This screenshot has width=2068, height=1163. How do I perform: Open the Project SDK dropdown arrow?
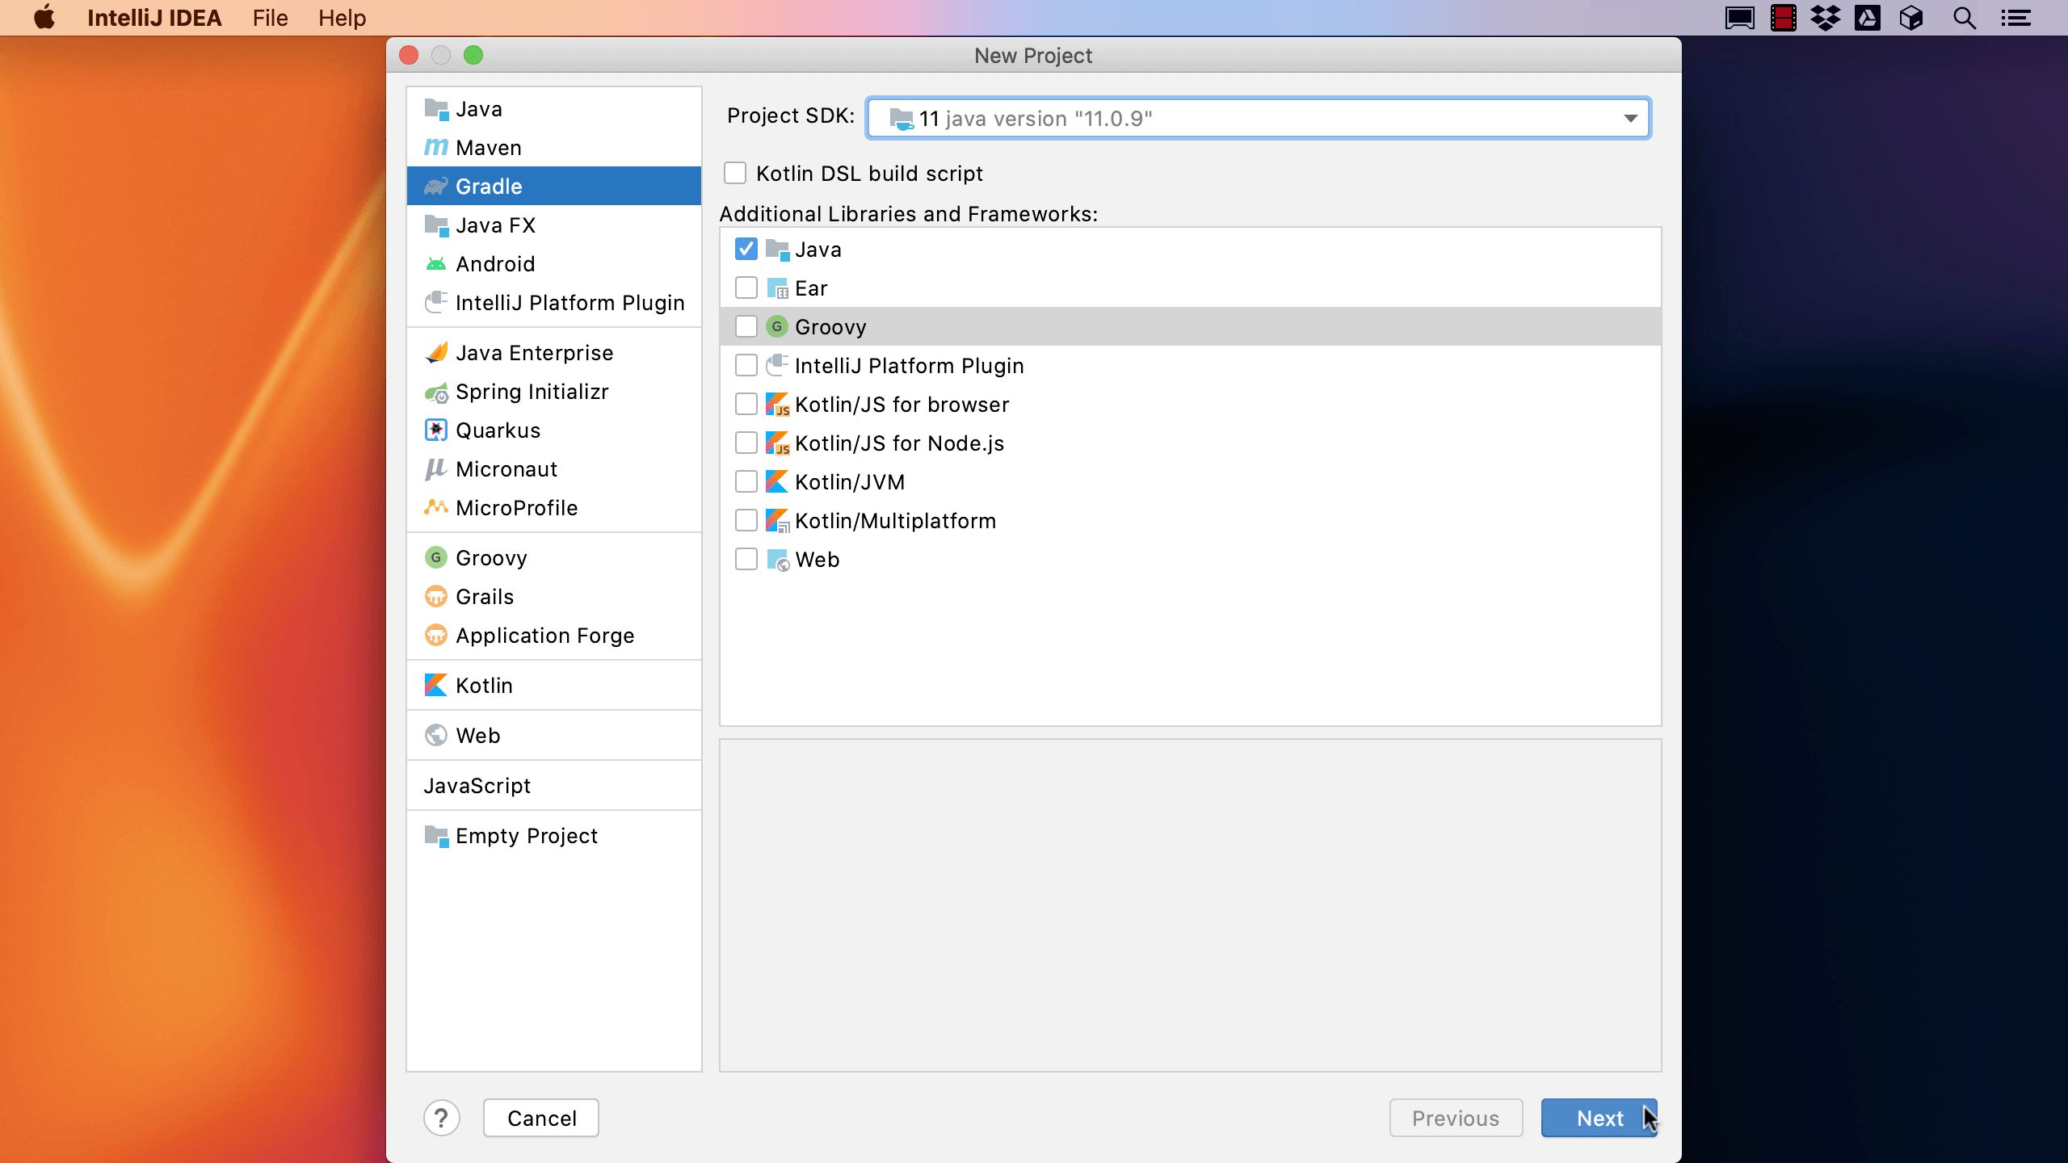(1630, 119)
